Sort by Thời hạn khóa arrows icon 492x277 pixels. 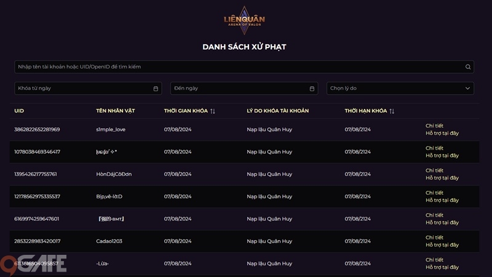pyautogui.click(x=392, y=111)
